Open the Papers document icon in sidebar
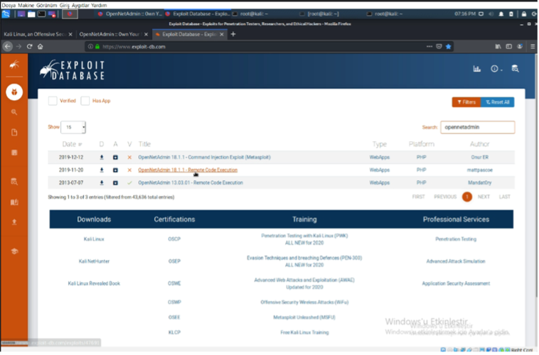Screen dimensions: 539x355 click(14, 133)
